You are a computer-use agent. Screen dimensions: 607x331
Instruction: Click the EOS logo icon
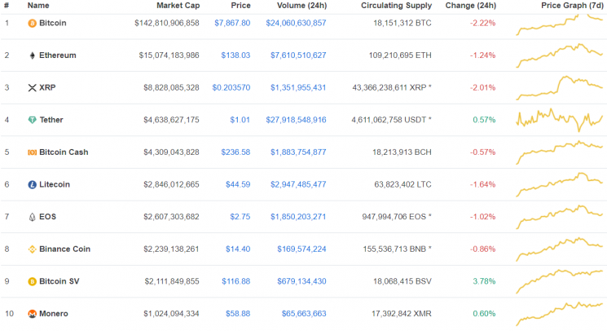click(32, 217)
